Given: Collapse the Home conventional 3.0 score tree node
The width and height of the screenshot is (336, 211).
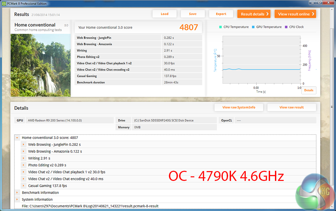Looking at the screenshot, I should (x=17, y=138).
